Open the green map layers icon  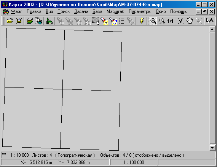(30, 21)
